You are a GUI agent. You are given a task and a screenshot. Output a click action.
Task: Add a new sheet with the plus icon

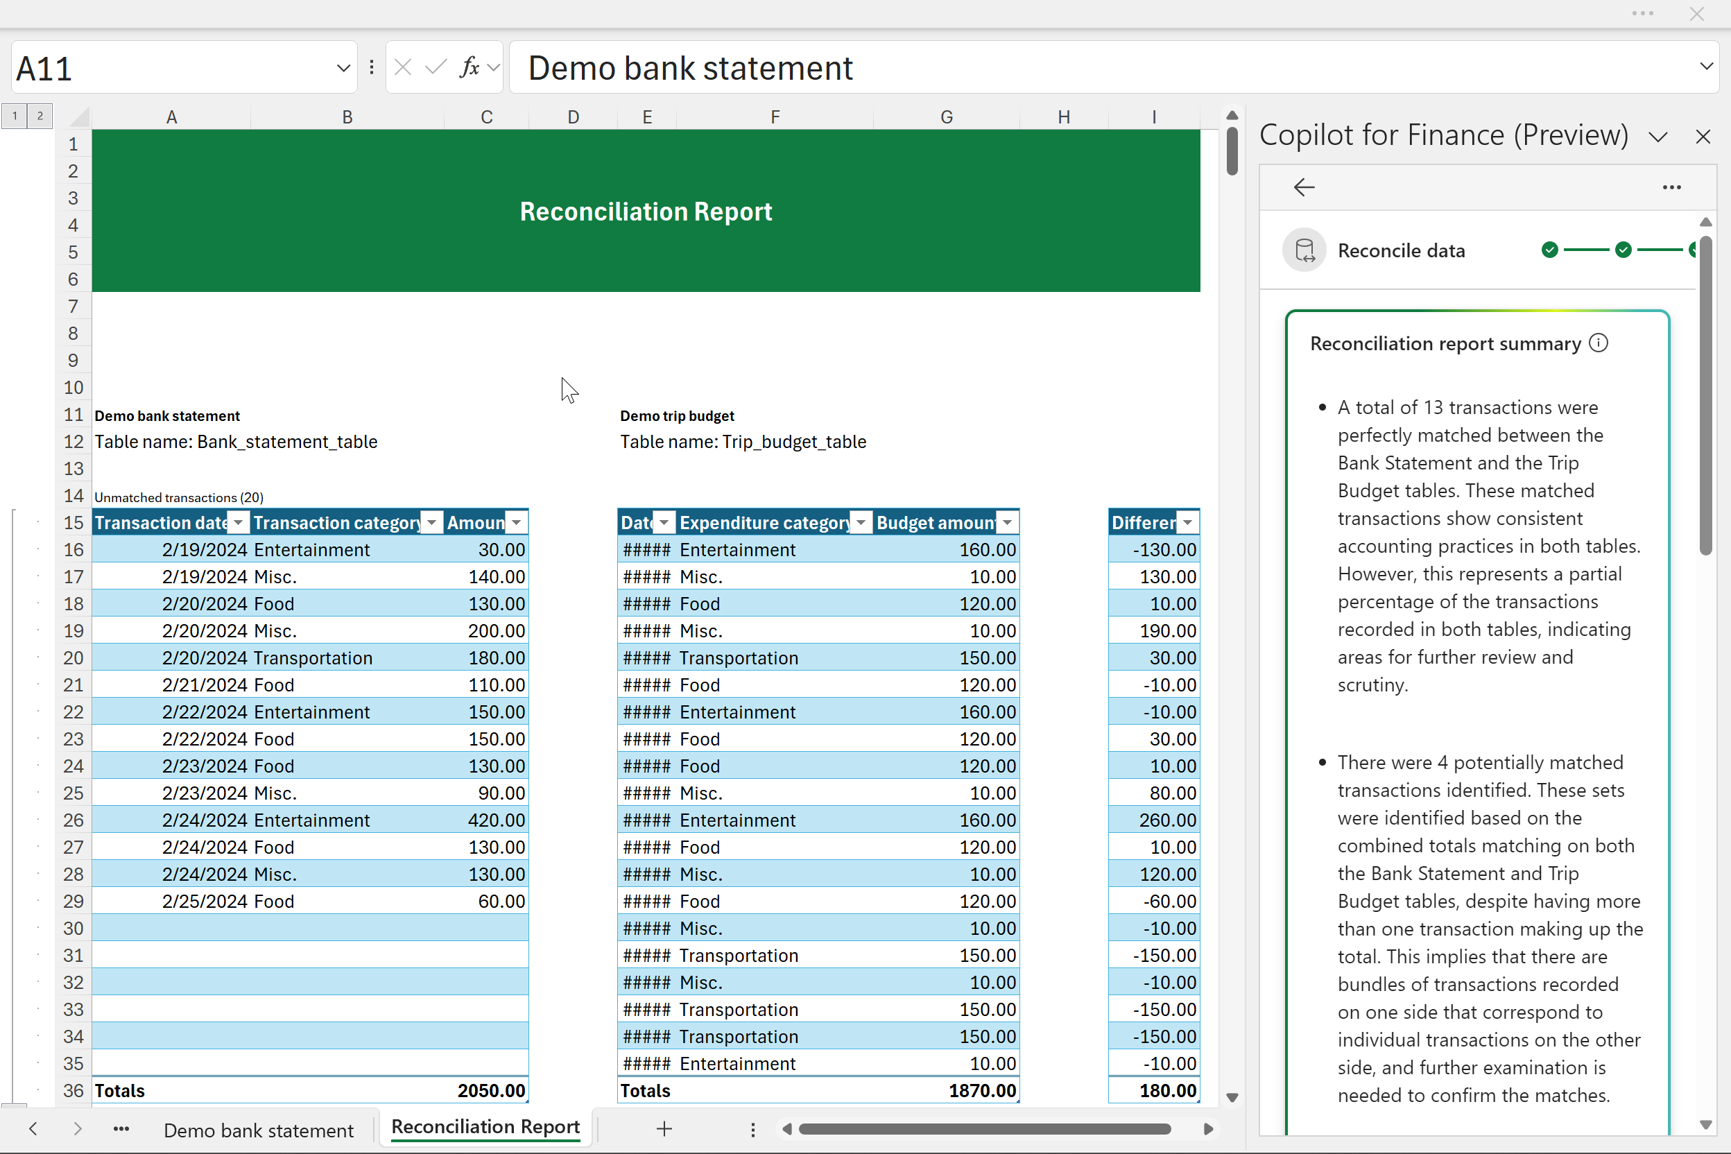664,1128
